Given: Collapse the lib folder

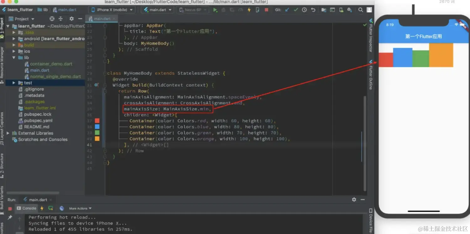Looking at the screenshot, I should coord(14,58).
